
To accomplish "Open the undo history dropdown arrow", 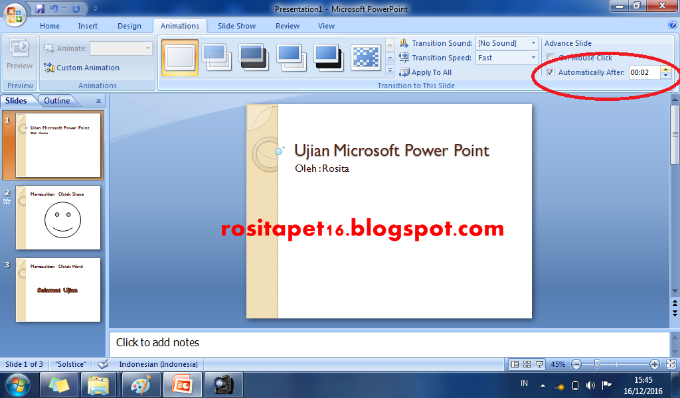I will 64,8.
